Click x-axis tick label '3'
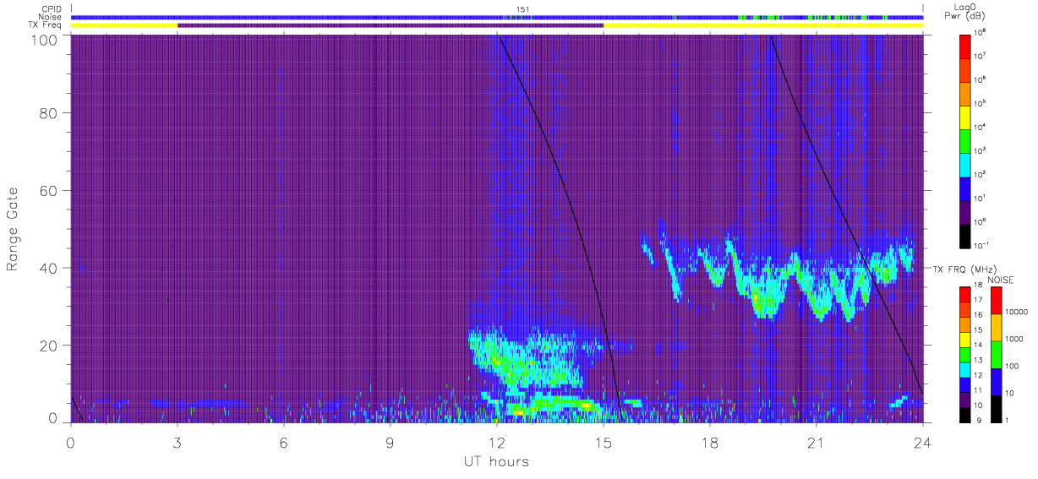 [178, 442]
